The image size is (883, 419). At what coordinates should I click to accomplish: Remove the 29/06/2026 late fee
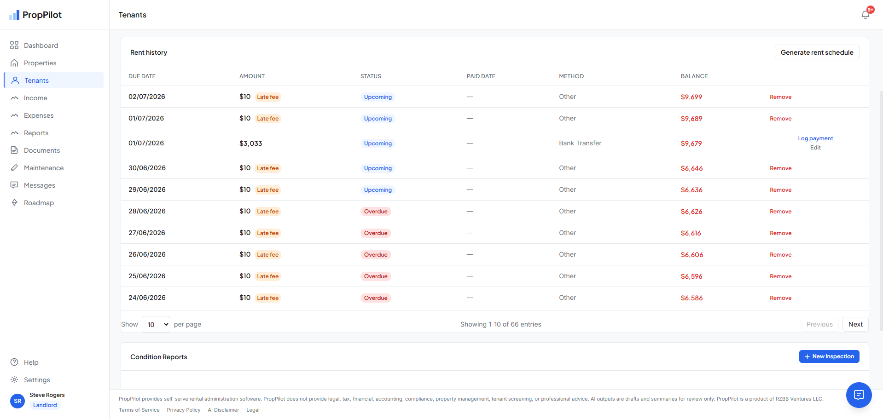780,189
